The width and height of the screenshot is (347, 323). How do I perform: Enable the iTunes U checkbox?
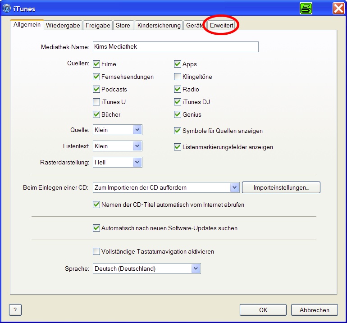(x=96, y=102)
